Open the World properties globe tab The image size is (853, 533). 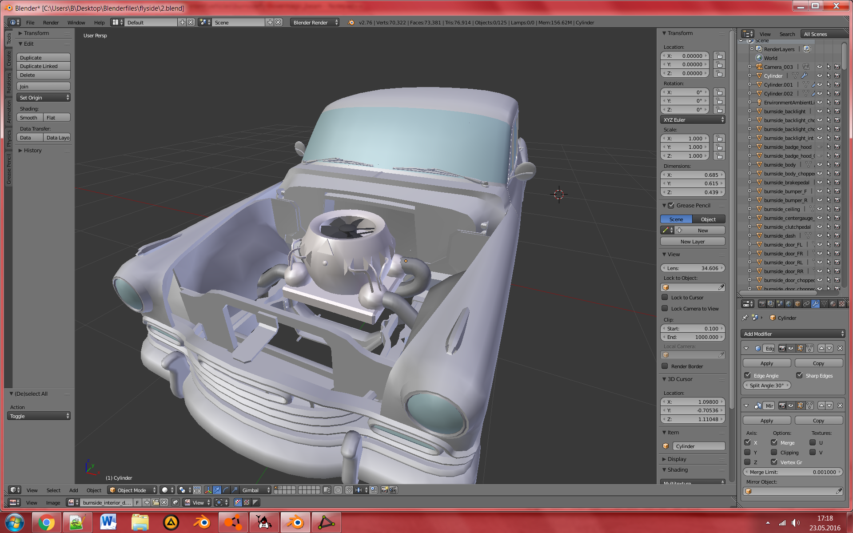coord(789,304)
